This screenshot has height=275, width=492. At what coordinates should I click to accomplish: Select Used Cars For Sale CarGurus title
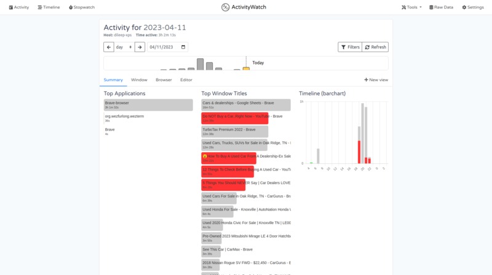coord(246,198)
